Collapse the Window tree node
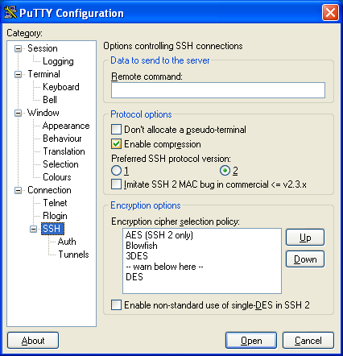The image size is (343, 356). click(18, 113)
